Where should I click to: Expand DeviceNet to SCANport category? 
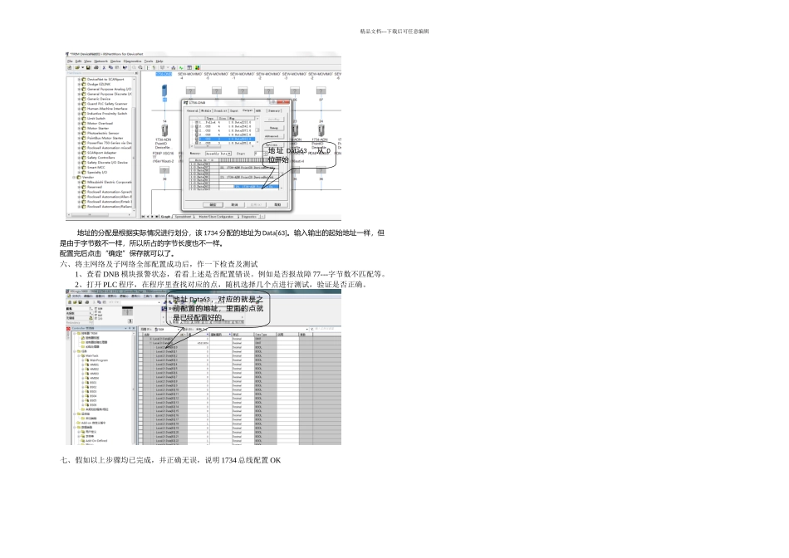(x=79, y=80)
